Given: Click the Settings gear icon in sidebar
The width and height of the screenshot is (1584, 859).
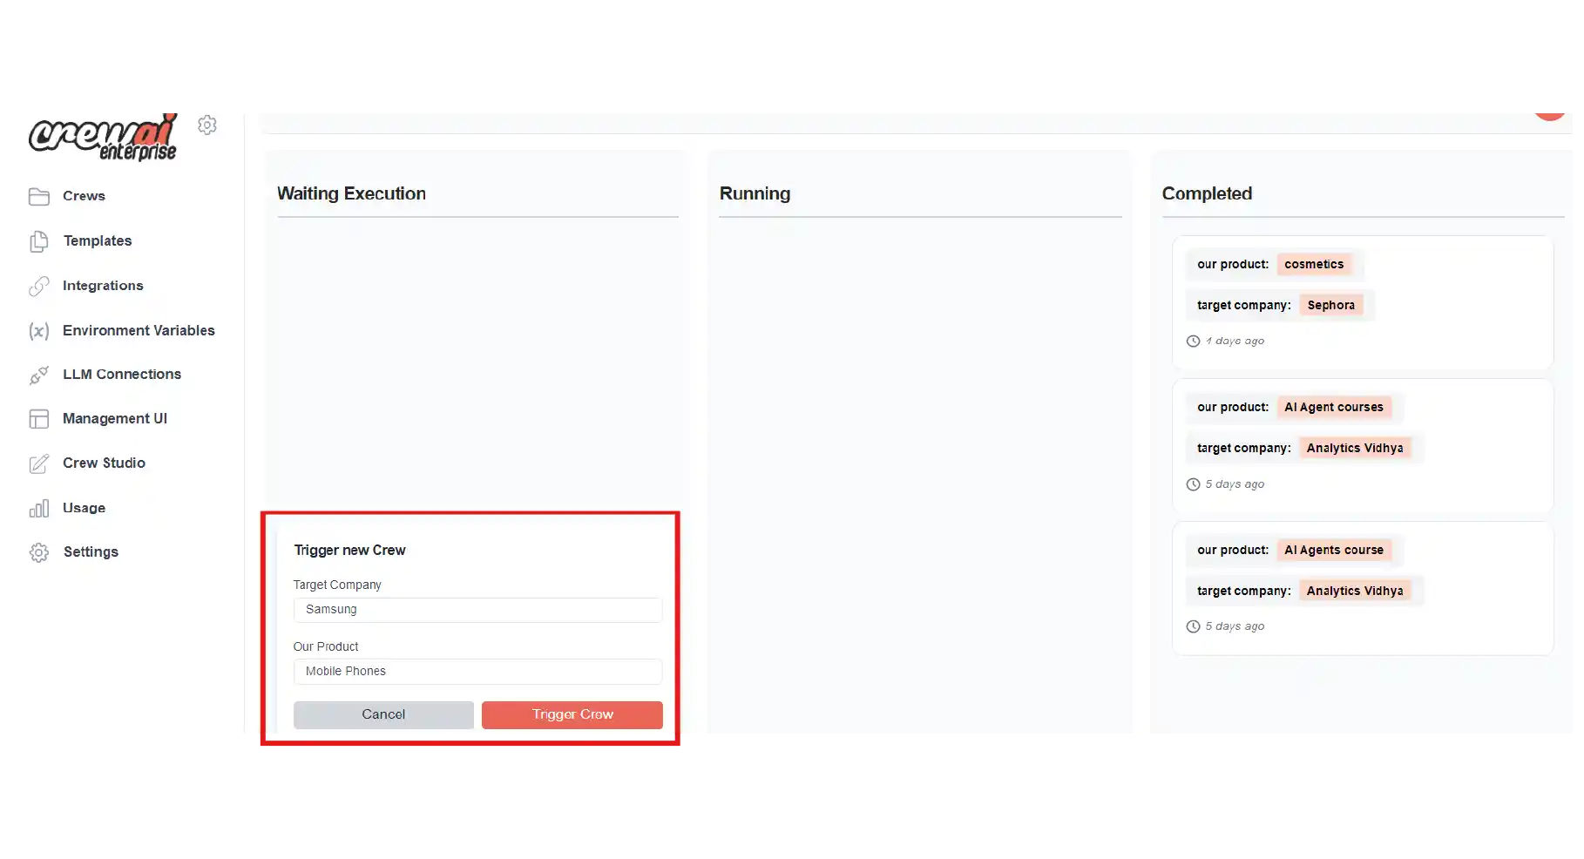Looking at the screenshot, I should [x=39, y=552].
